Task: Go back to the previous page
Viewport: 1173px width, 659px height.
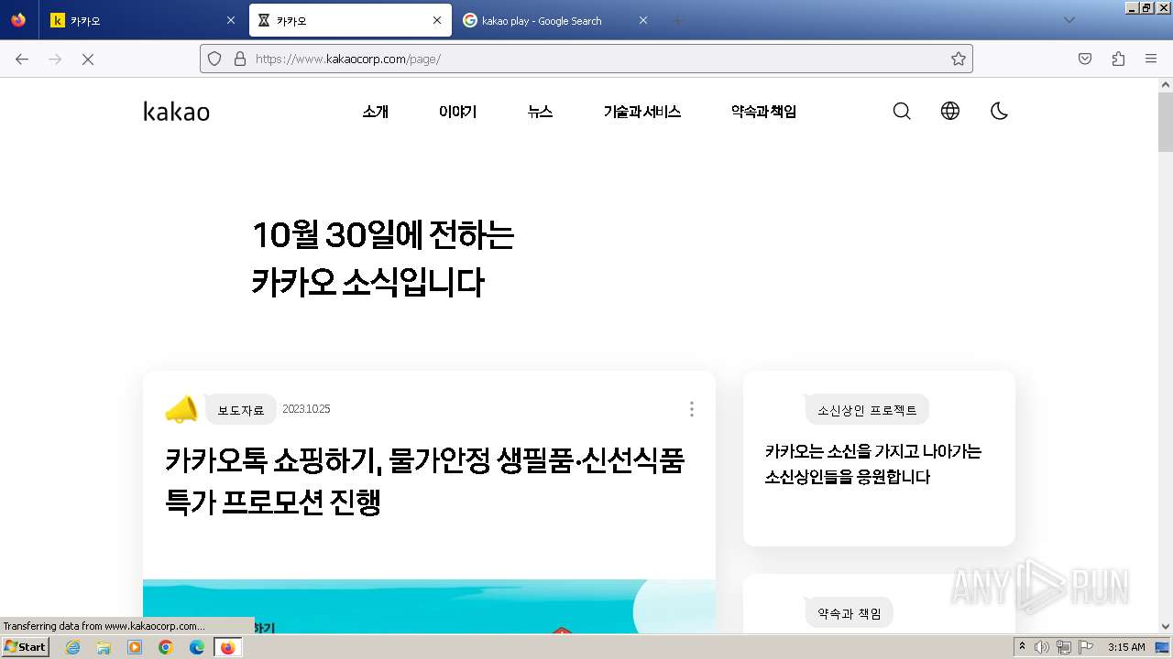Action: (x=22, y=59)
